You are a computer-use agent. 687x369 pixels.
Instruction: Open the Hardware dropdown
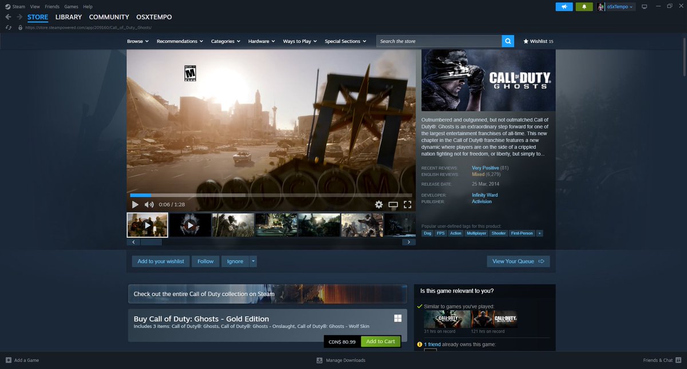[x=262, y=41]
